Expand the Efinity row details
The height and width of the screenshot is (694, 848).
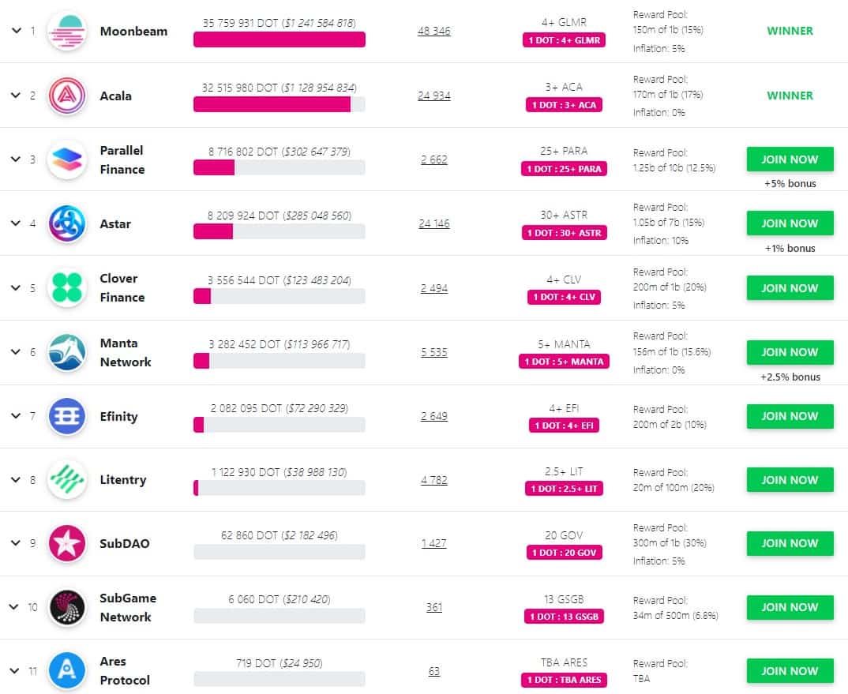(x=17, y=416)
